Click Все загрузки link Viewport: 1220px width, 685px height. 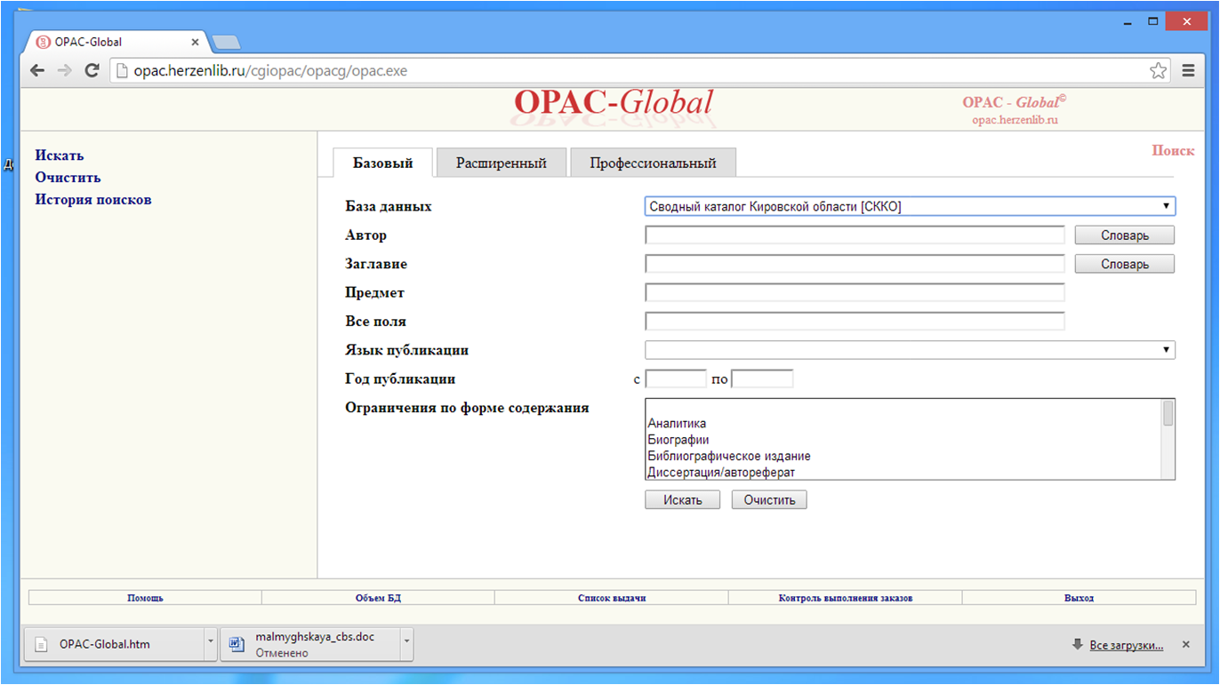click(1126, 645)
